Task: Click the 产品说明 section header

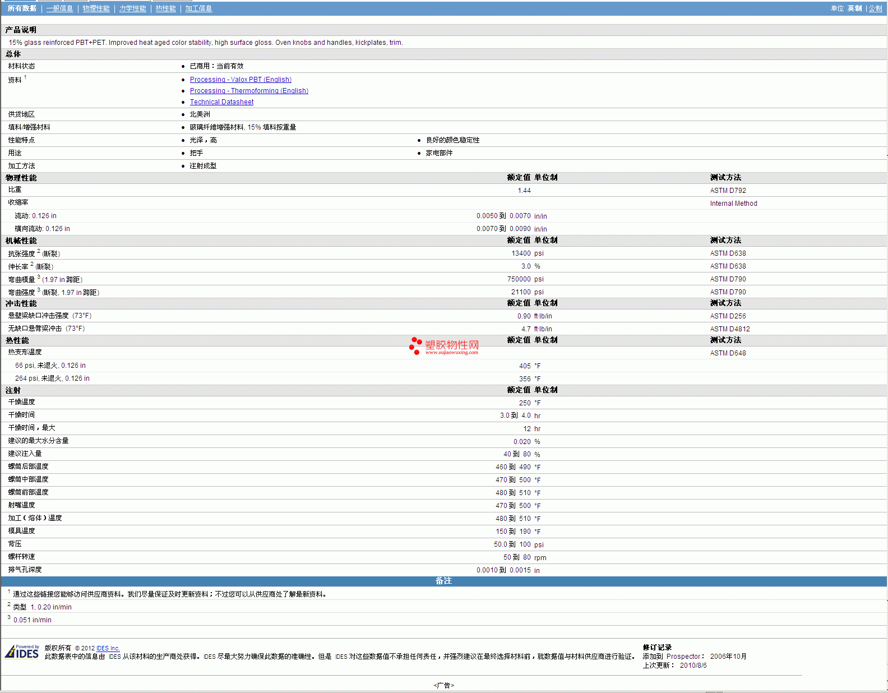Action: click(x=21, y=30)
